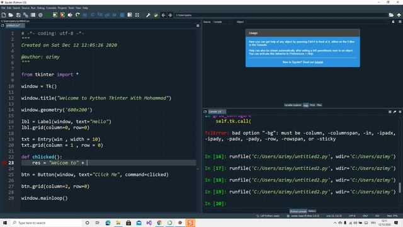Toggle the Help pane lock icon
Screen dimensions: 403x227
(x=393, y=22)
